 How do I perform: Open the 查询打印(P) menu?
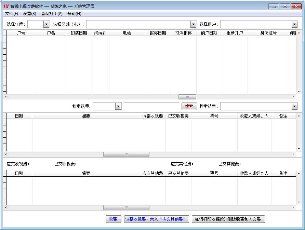click(52, 14)
